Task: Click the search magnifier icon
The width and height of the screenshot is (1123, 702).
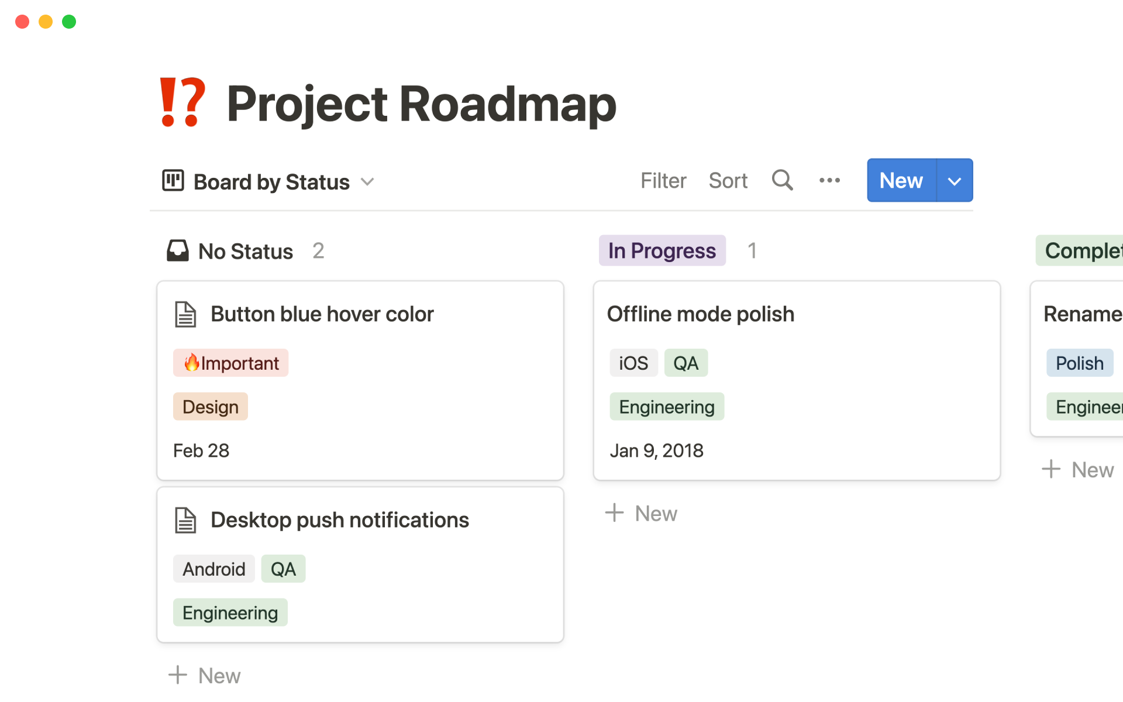Action: (x=782, y=180)
